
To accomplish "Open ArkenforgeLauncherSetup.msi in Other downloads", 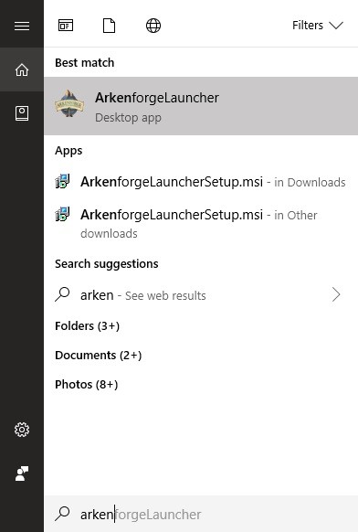I will click(201, 223).
